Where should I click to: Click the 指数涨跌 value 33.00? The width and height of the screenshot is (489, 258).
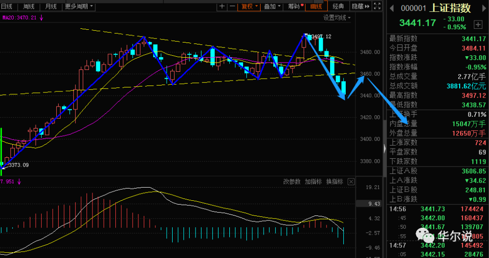coord(476,58)
